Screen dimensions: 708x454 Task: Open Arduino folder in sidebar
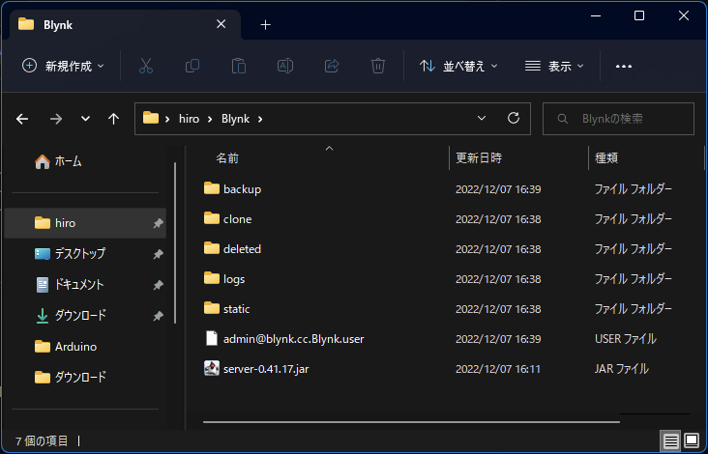coord(66,347)
